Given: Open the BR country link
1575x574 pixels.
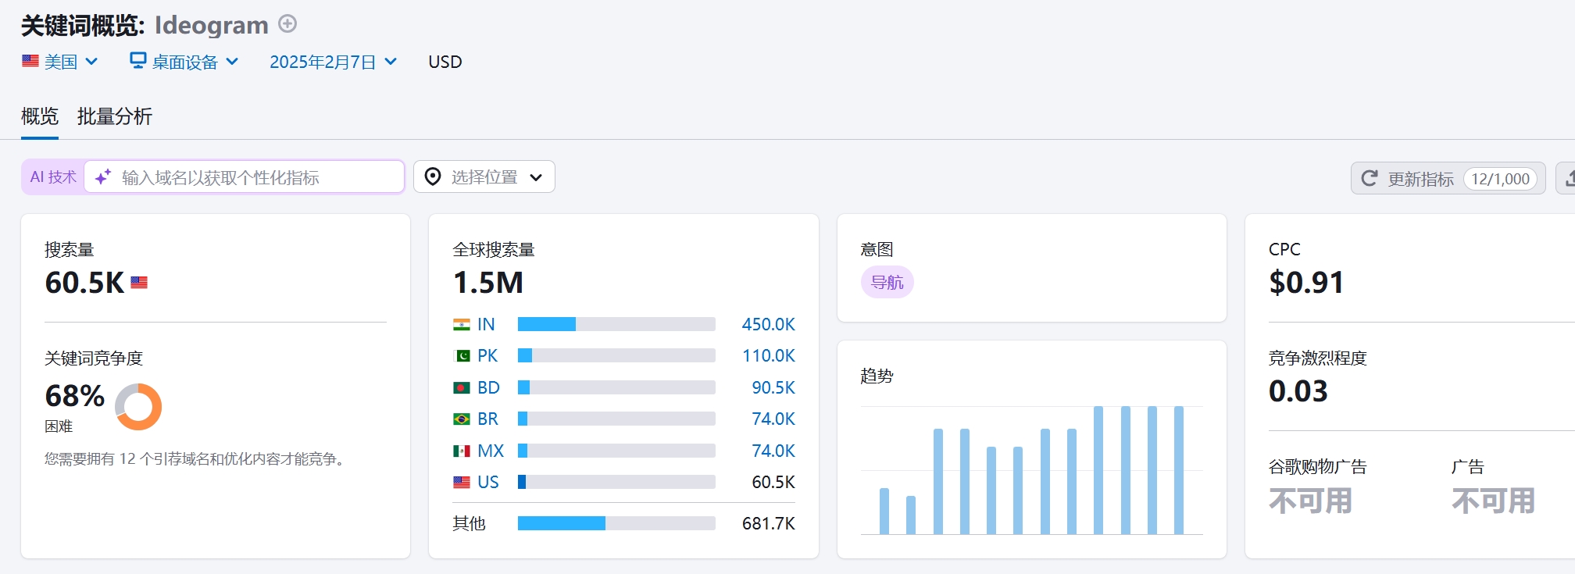Looking at the screenshot, I should pyautogui.click(x=487, y=419).
